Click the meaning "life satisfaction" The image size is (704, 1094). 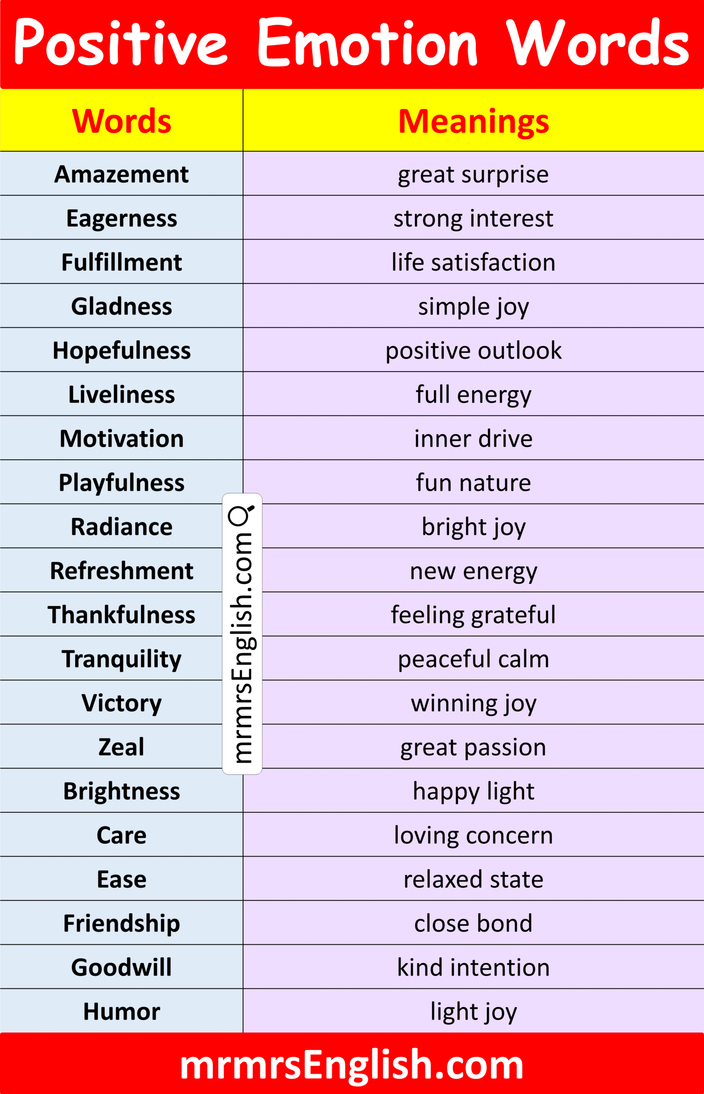(473, 262)
